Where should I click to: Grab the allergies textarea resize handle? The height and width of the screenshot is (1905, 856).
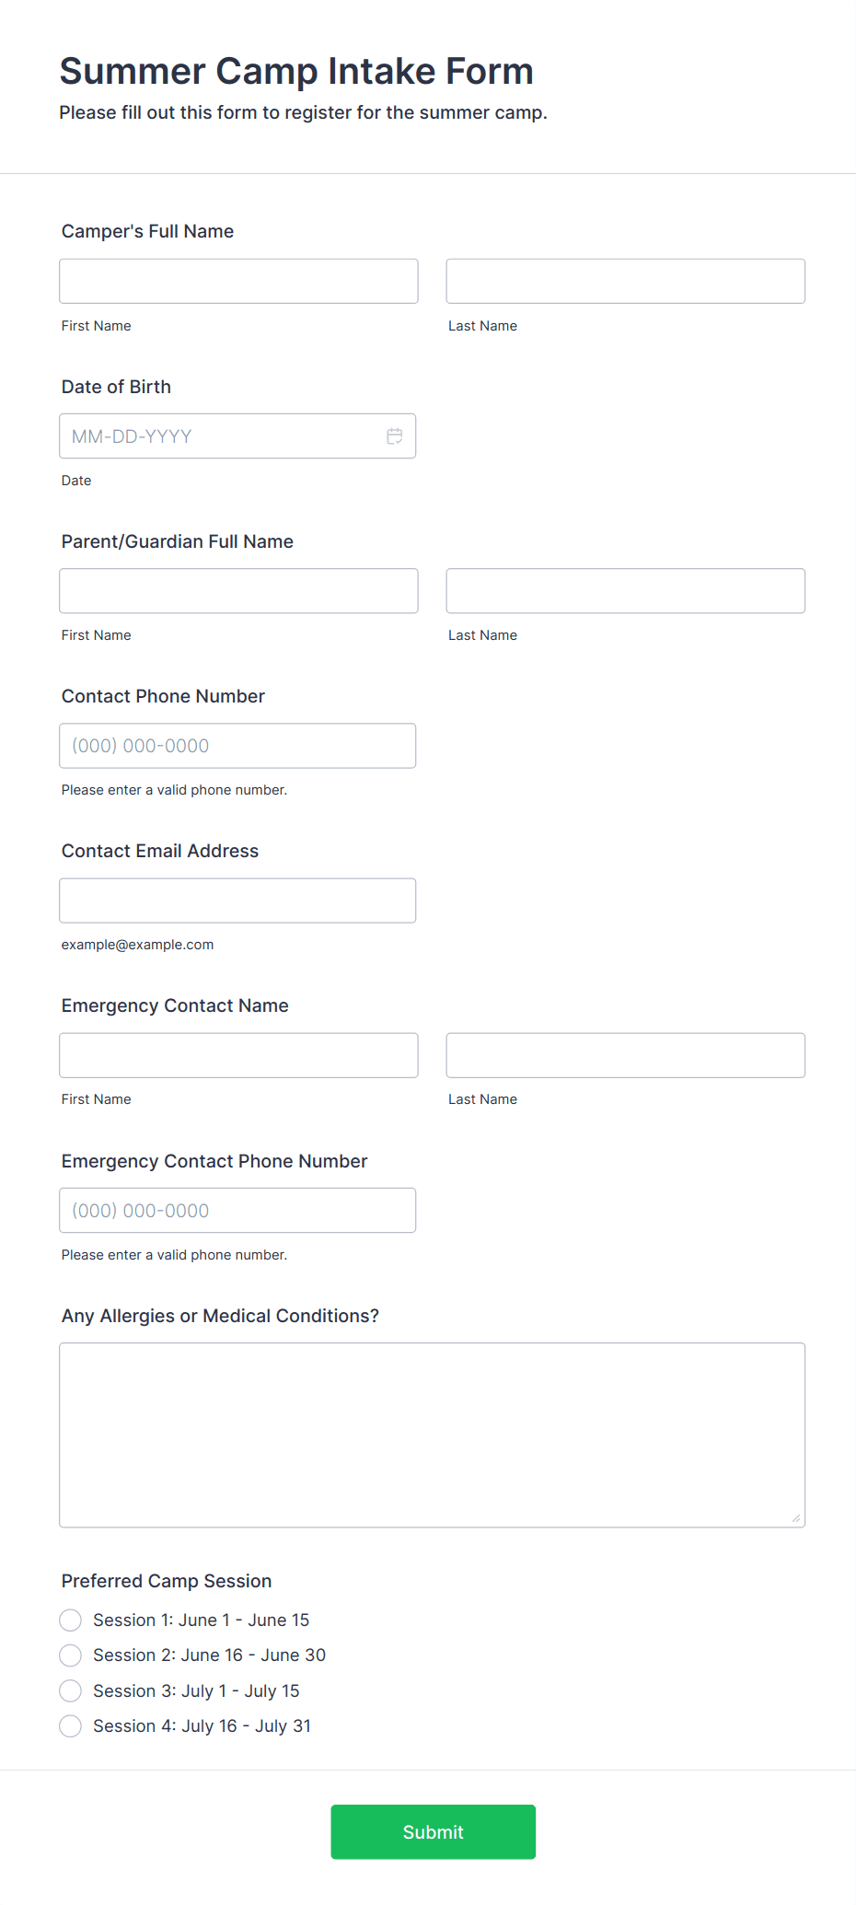tap(796, 1518)
